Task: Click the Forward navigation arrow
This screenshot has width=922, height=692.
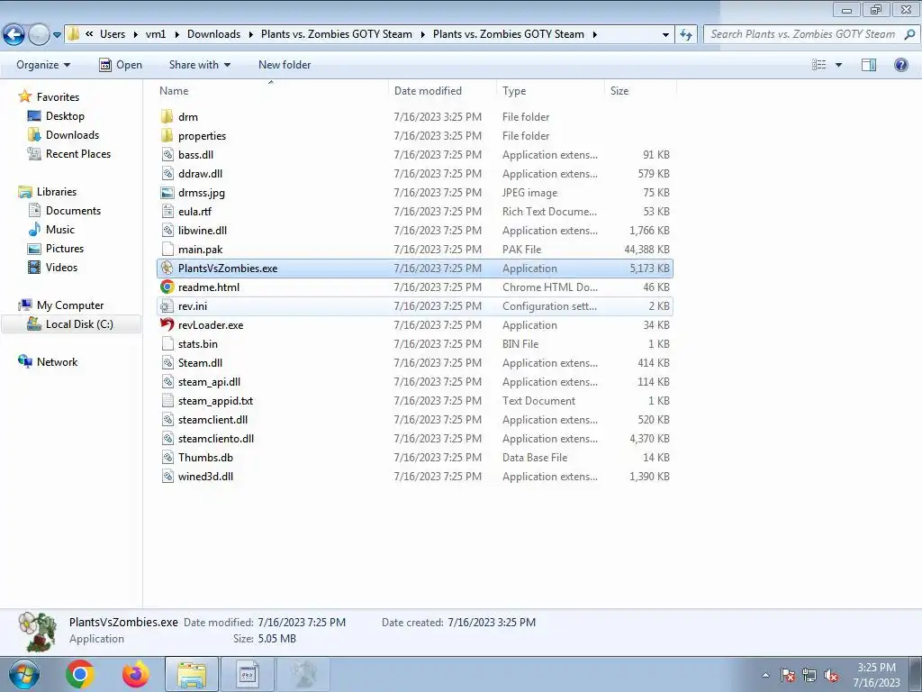Action: click(x=39, y=35)
